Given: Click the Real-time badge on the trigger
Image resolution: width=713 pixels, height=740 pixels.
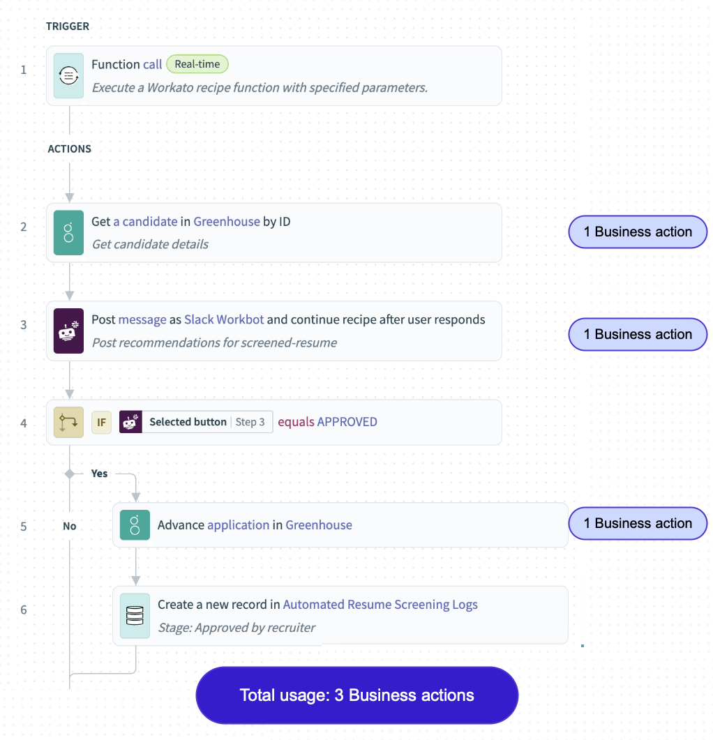Looking at the screenshot, I should tap(197, 64).
